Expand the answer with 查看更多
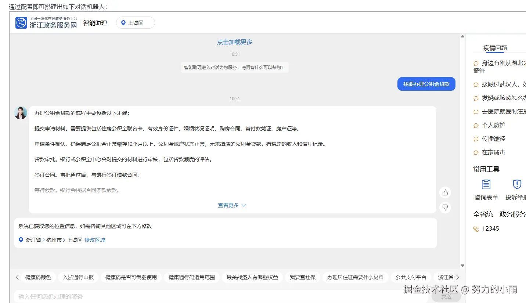The width and height of the screenshot is (526, 303). (x=232, y=205)
